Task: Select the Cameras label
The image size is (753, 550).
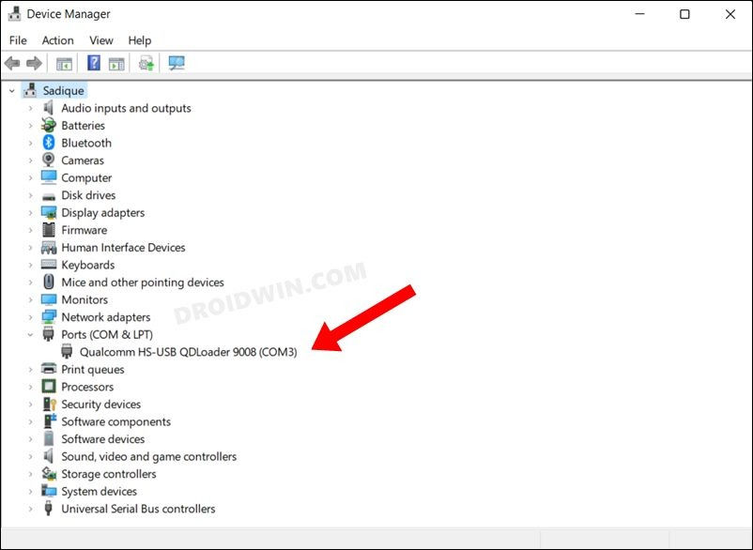Action: (82, 160)
